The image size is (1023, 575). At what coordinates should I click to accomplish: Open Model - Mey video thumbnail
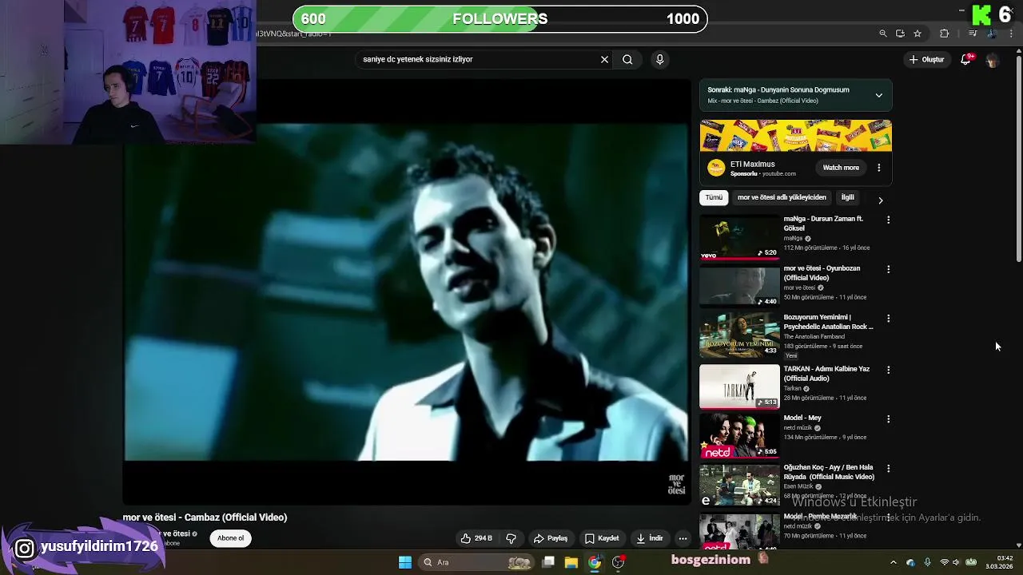(739, 435)
